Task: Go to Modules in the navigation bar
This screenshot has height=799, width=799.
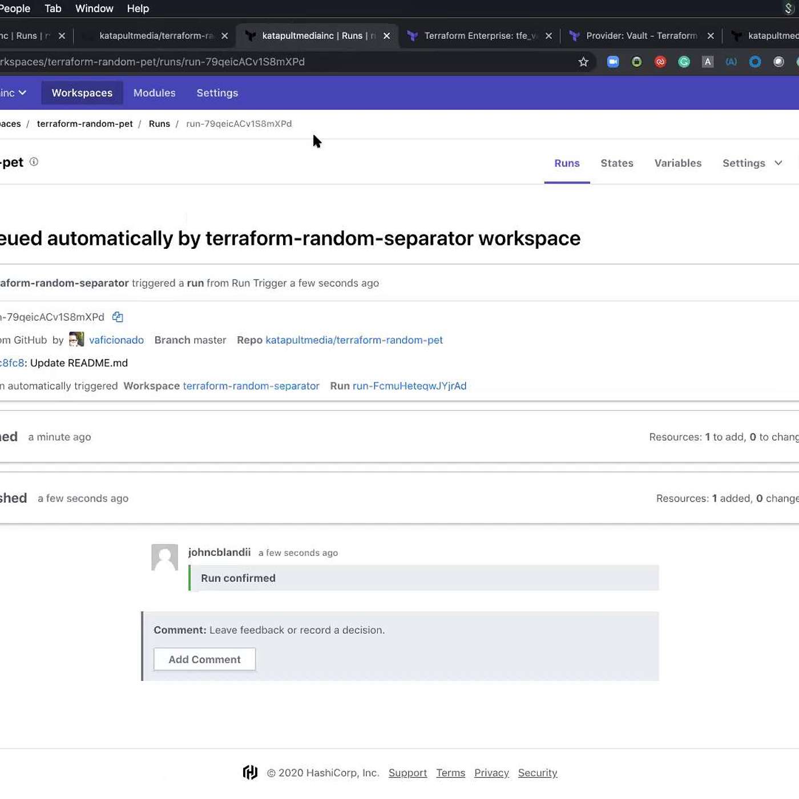Action: (x=154, y=92)
